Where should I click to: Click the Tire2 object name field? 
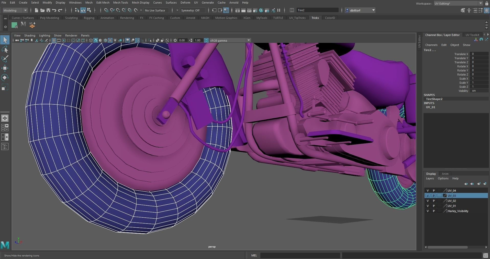[x=317, y=10]
